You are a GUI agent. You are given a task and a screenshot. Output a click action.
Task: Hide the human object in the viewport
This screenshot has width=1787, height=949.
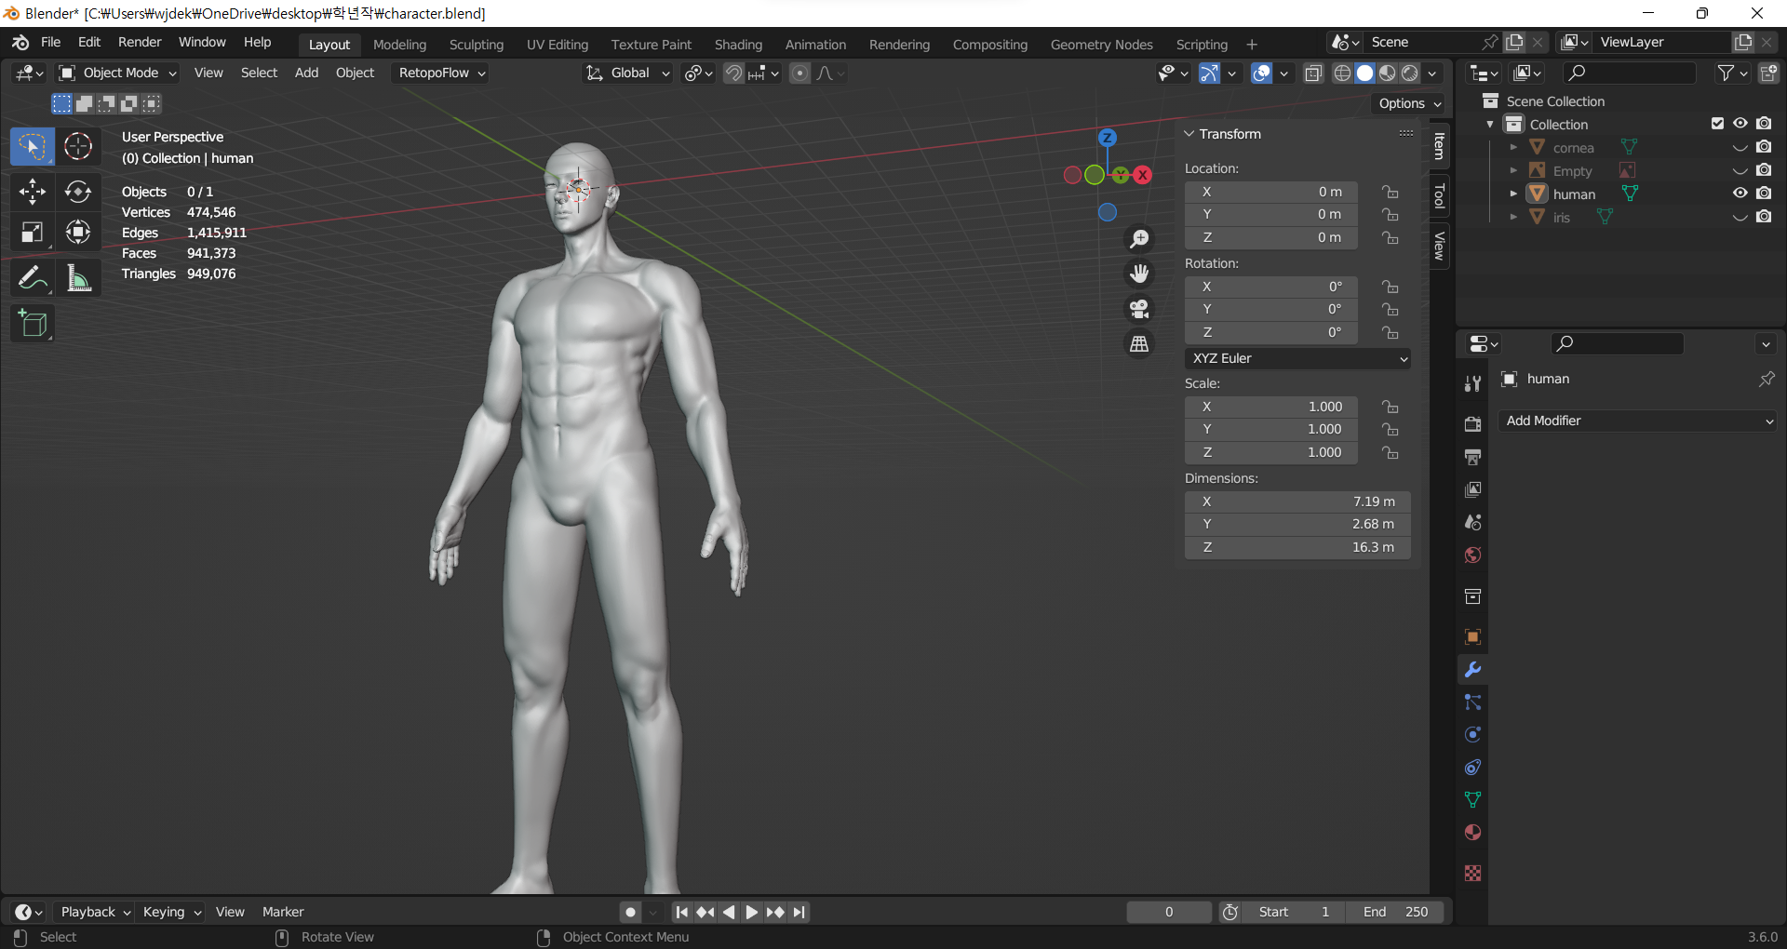(x=1740, y=193)
